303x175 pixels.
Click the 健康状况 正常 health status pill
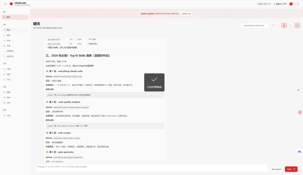coord(280,4)
